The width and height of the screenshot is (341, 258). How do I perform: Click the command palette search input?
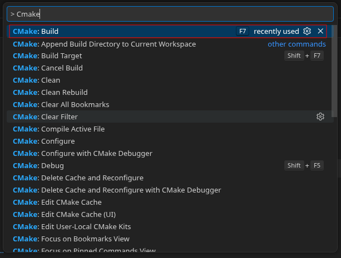coord(167,14)
